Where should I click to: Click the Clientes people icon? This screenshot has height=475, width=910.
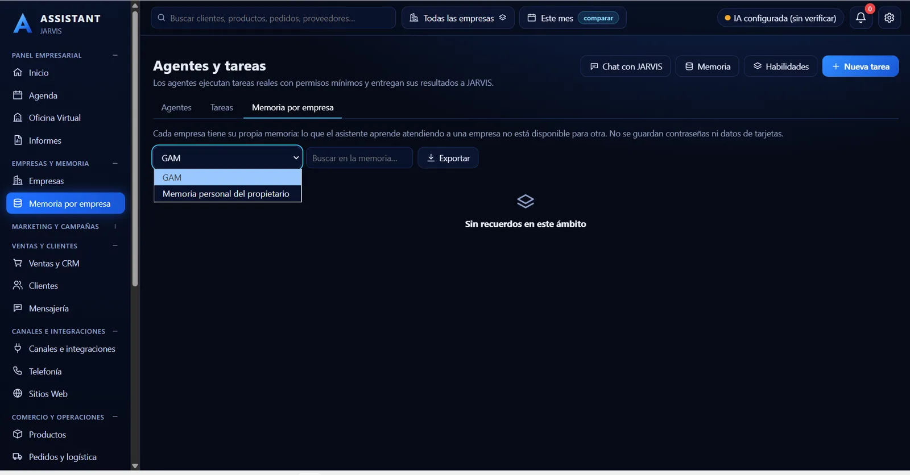[x=18, y=285]
